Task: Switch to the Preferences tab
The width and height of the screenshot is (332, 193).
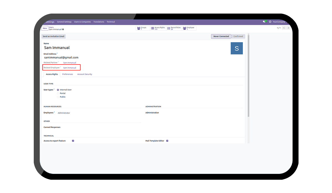Action: click(x=68, y=74)
